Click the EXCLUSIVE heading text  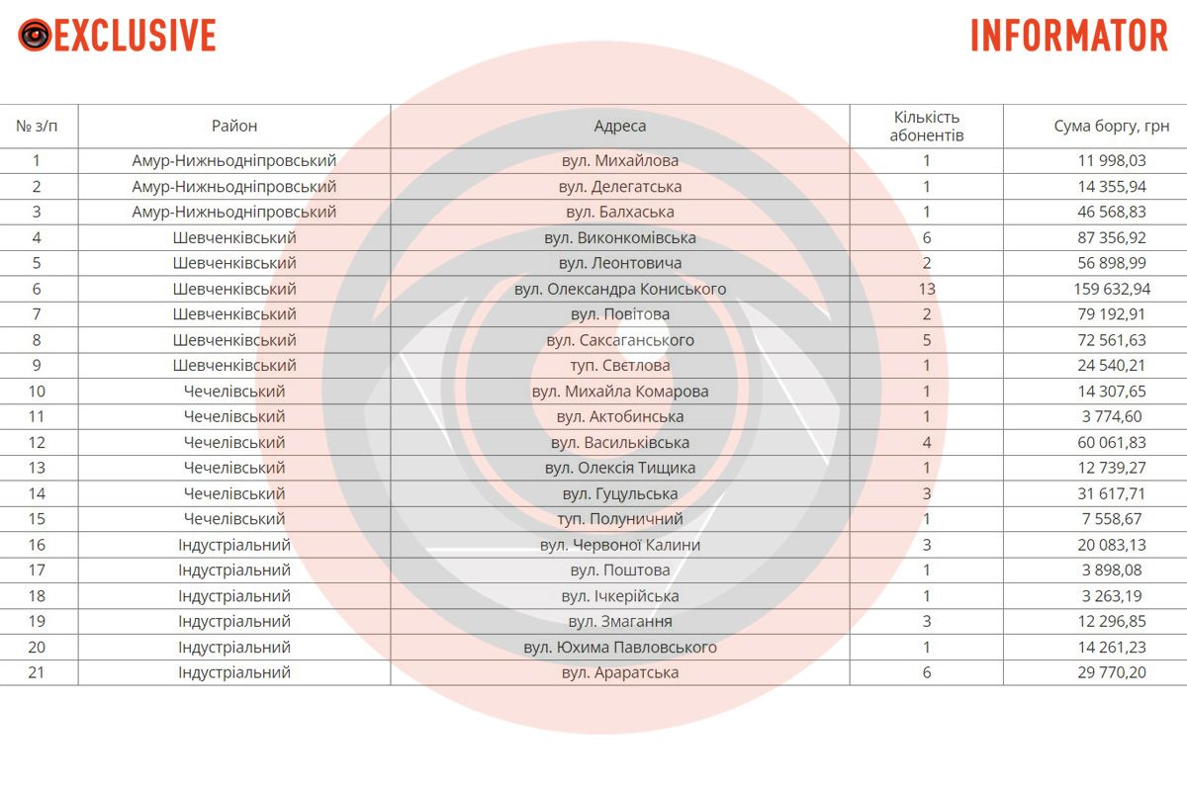pyautogui.click(x=135, y=36)
